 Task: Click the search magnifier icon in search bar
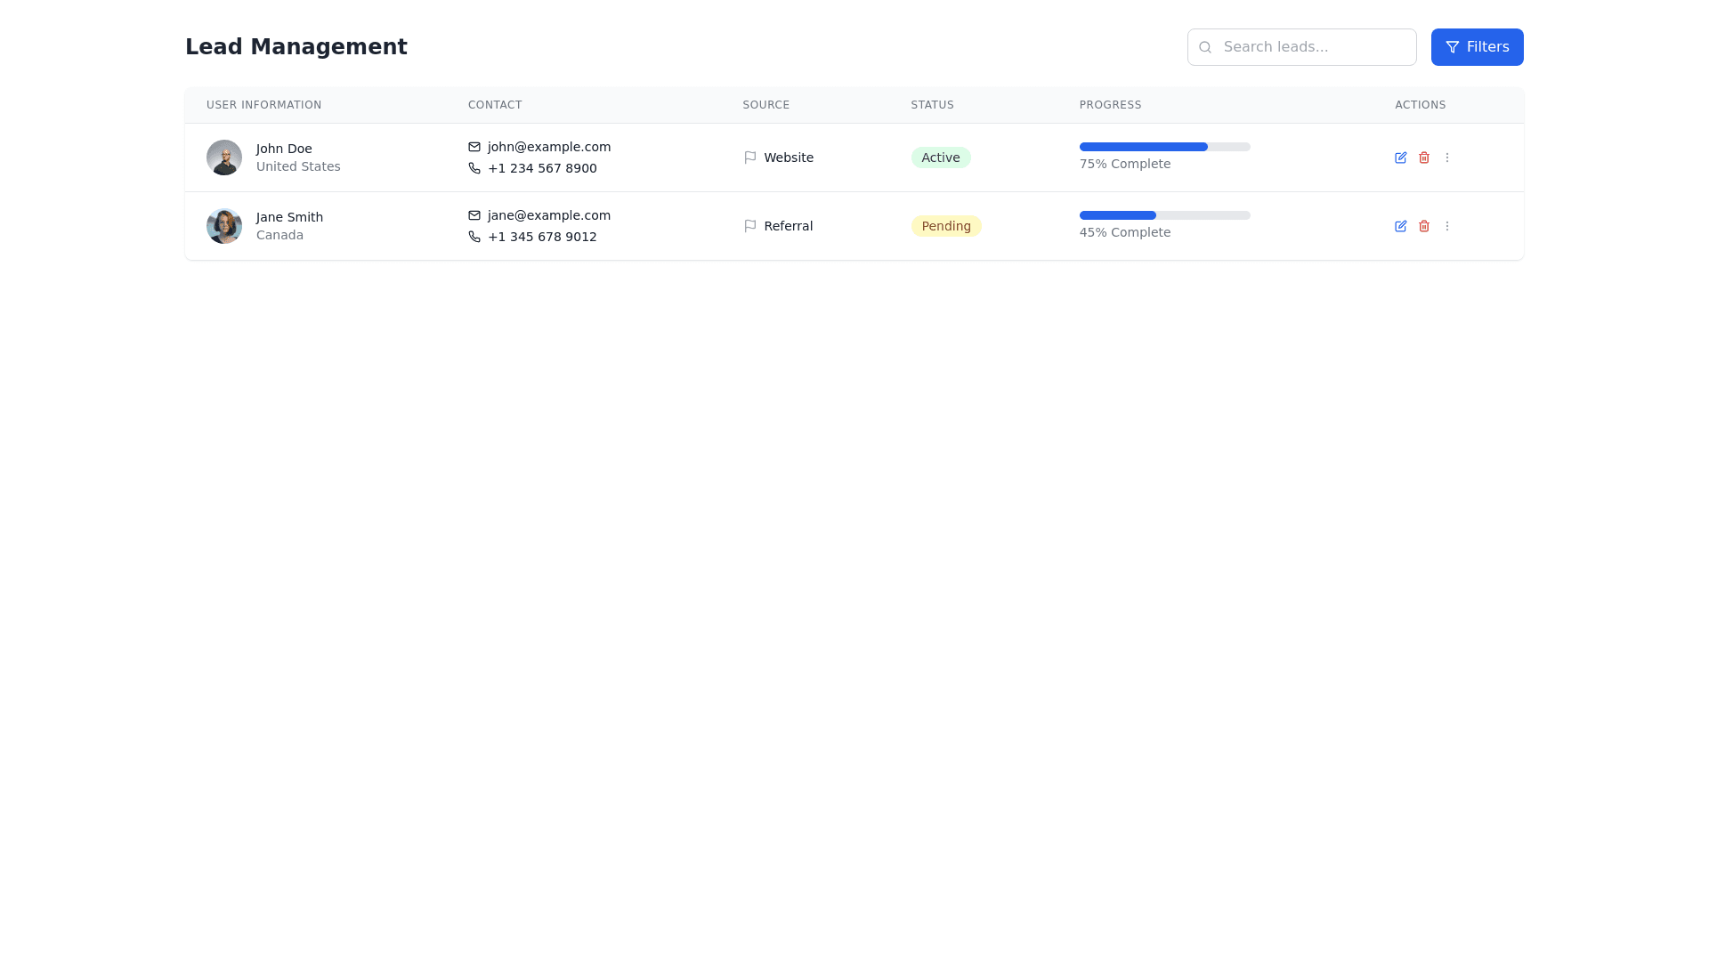(x=1205, y=46)
